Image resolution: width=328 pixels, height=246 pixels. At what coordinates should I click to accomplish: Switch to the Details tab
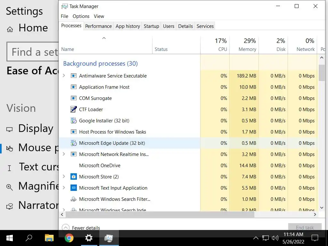(185, 26)
